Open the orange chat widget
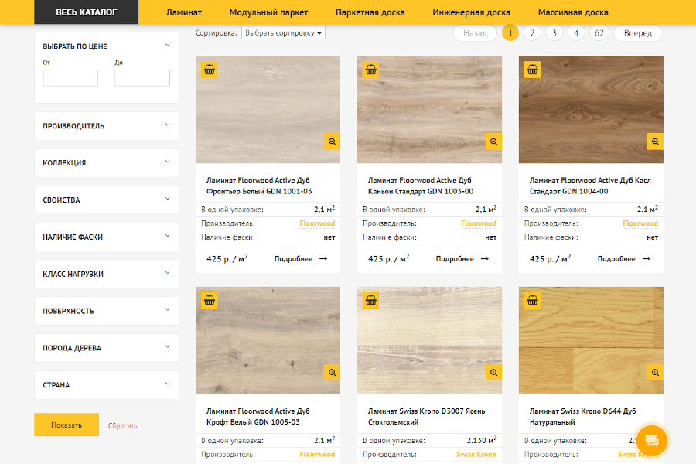Screen dimensions: 696x464 [651, 440]
